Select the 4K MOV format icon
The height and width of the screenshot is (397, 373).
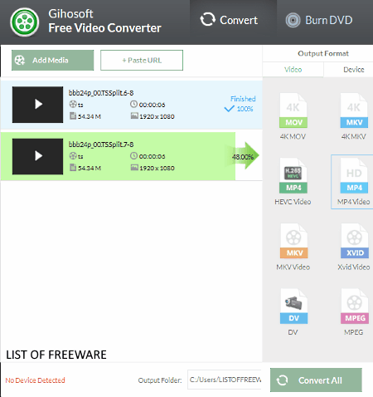(x=293, y=110)
